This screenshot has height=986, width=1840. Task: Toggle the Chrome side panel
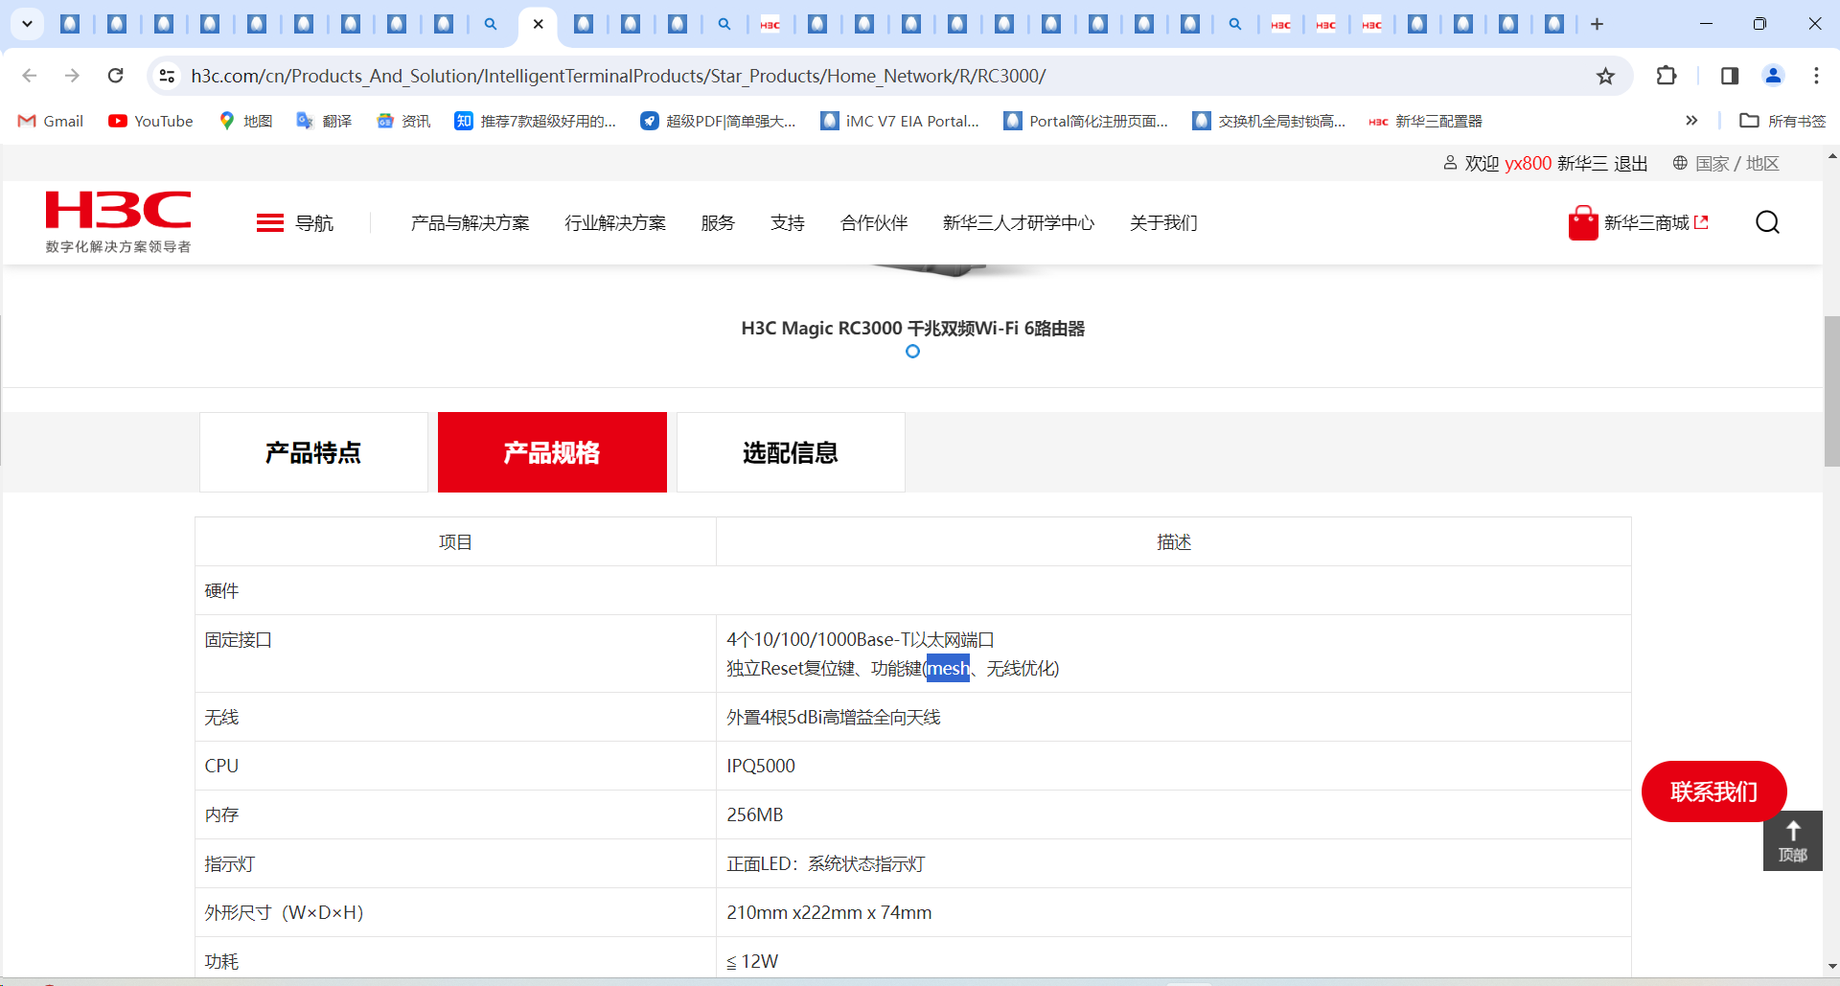(x=1730, y=76)
